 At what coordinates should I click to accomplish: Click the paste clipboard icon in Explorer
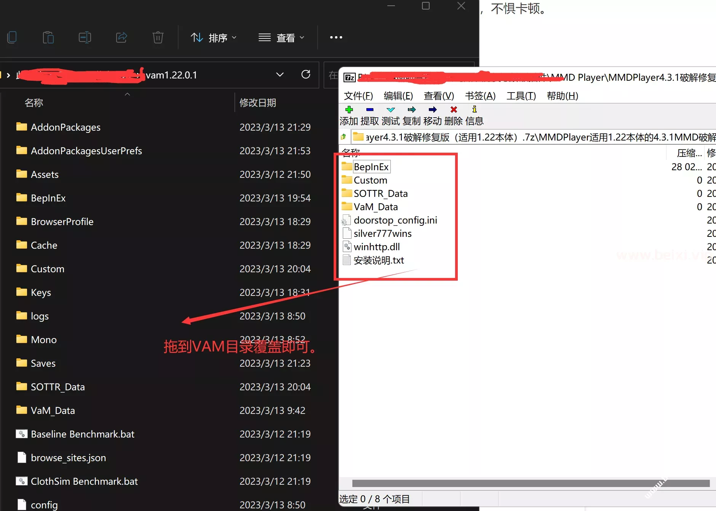tap(48, 37)
